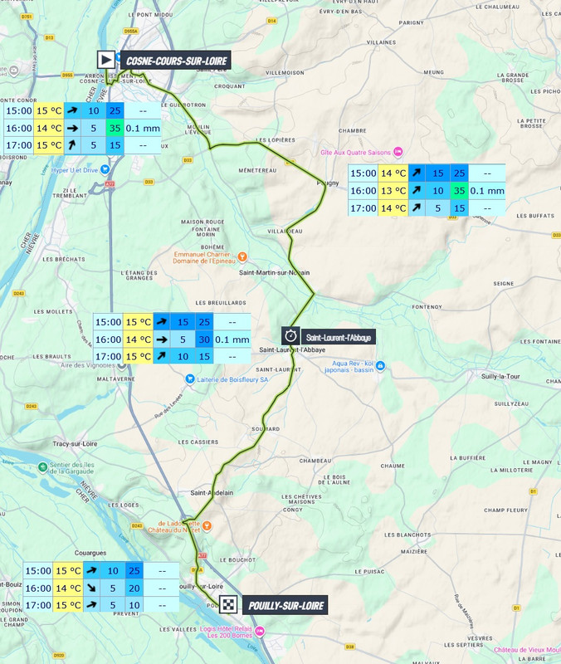This screenshot has width=561, height=664.
Task: Select the Laiterie de Boisfleury shopping cart pin
Action: pyautogui.click(x=190, y=379)
